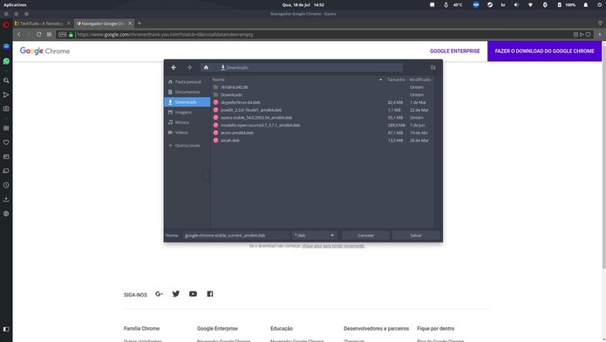606x342 pixels.
Task: Open downloads icon in Opera sidebar
Action: click(x=6, y=199)
